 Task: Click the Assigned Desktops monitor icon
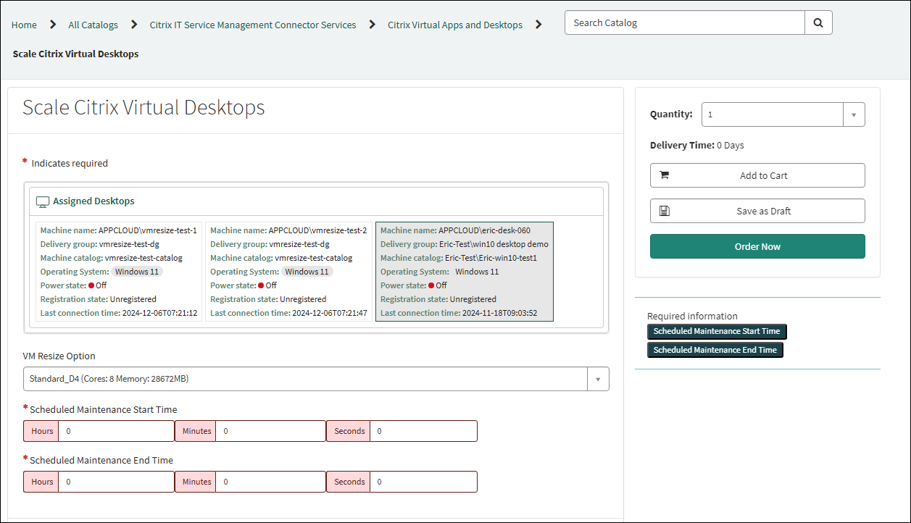pos(43,201)
